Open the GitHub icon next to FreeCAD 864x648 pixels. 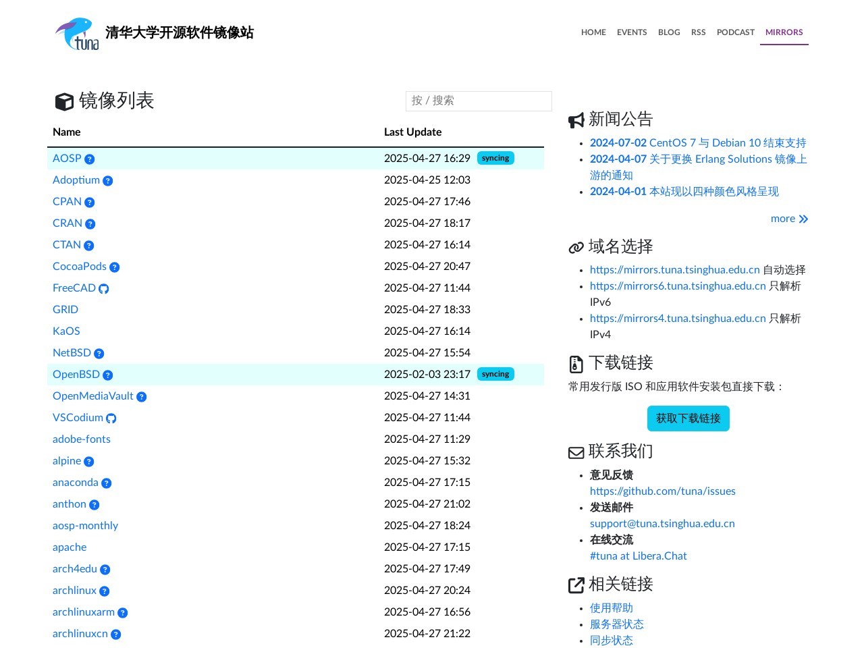pos(103,288)
